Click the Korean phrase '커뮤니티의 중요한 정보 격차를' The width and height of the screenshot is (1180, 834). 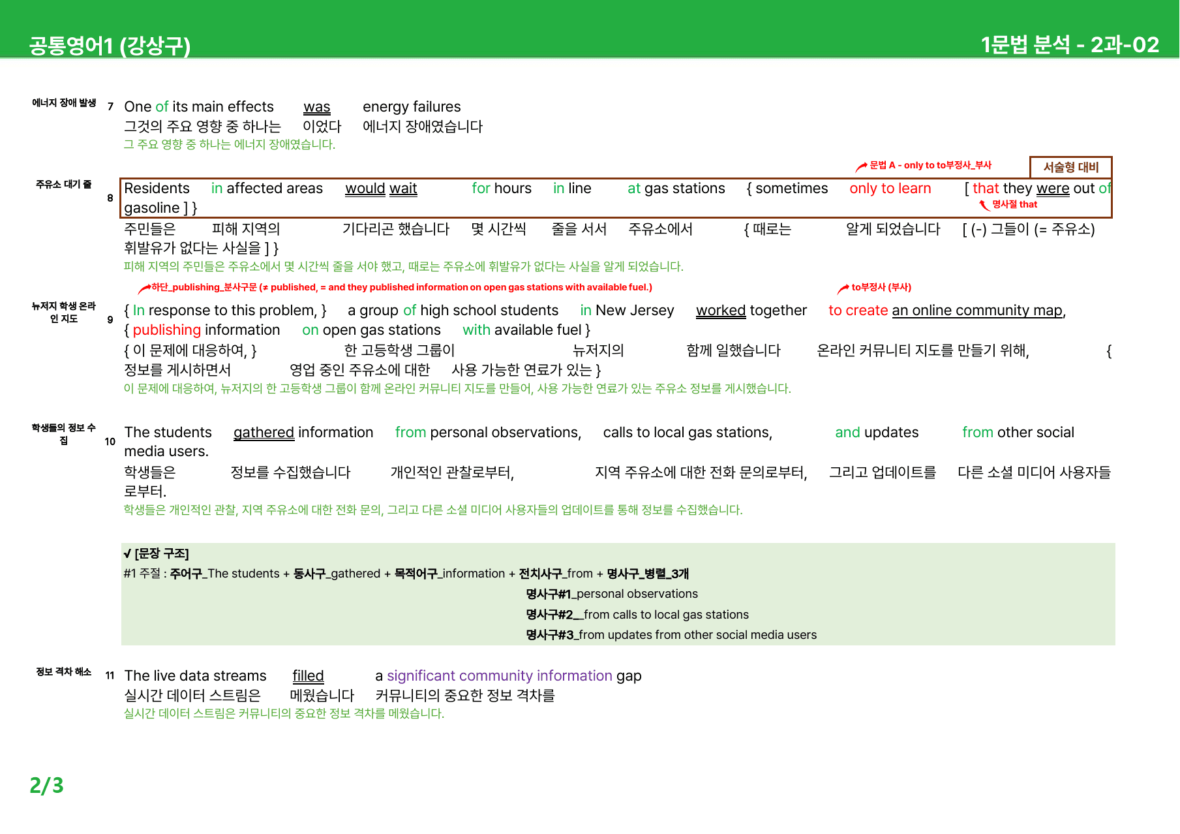point(464,696)
